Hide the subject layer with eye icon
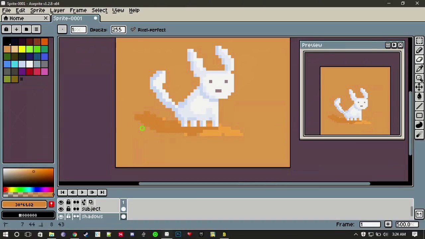 (61, 209)
